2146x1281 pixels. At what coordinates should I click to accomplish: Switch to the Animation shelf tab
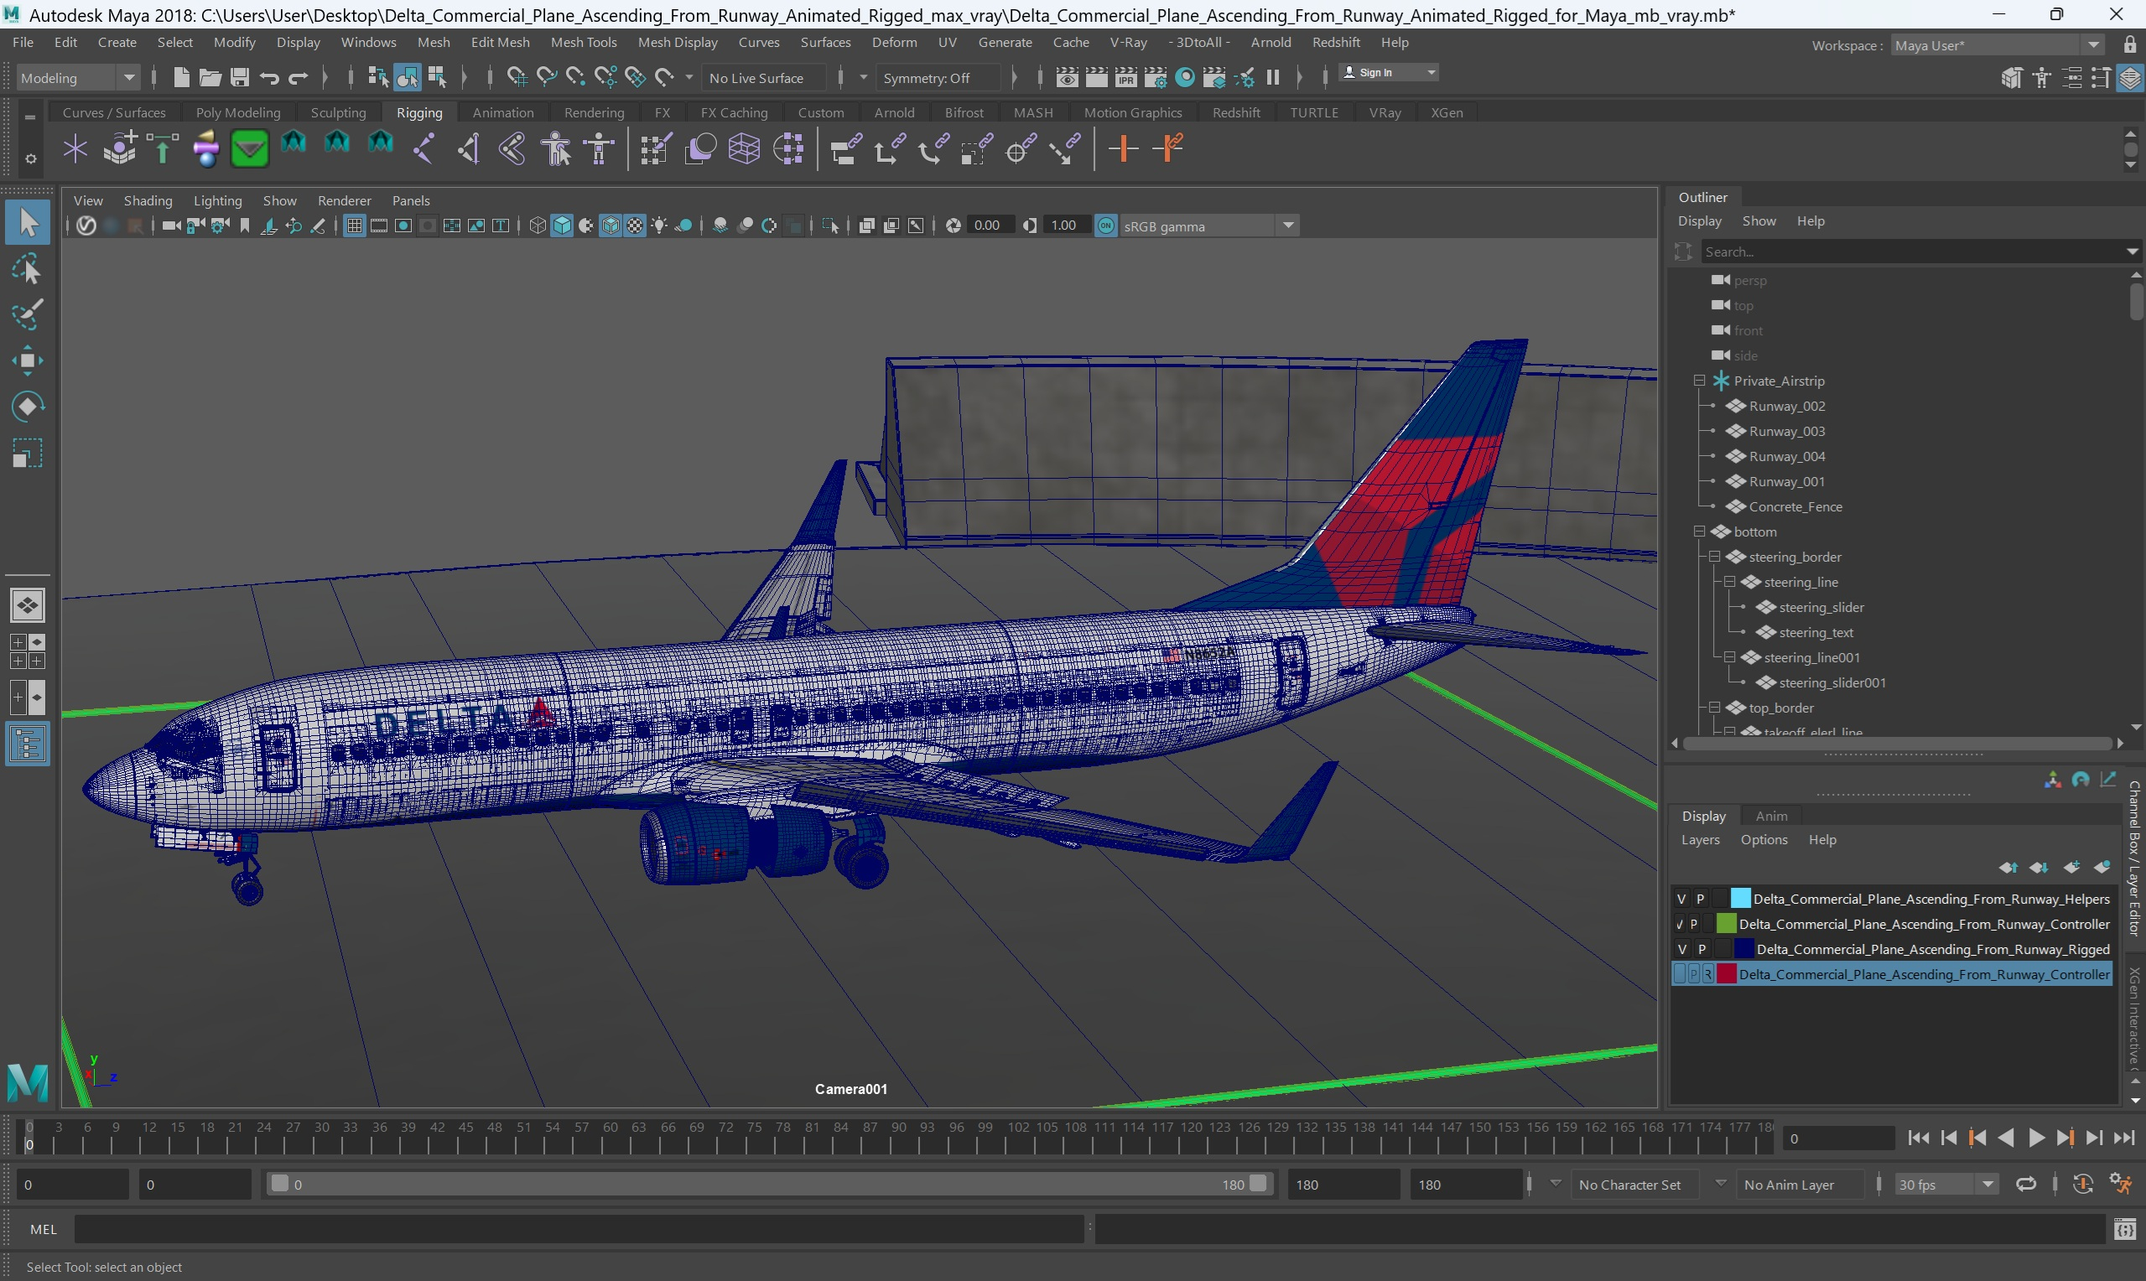503,112
